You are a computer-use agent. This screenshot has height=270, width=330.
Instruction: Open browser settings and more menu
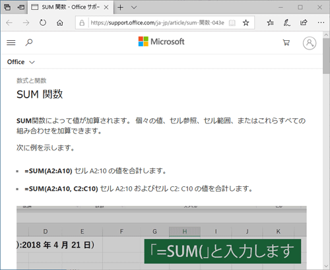pyautogui.click(x=321, y=22)
